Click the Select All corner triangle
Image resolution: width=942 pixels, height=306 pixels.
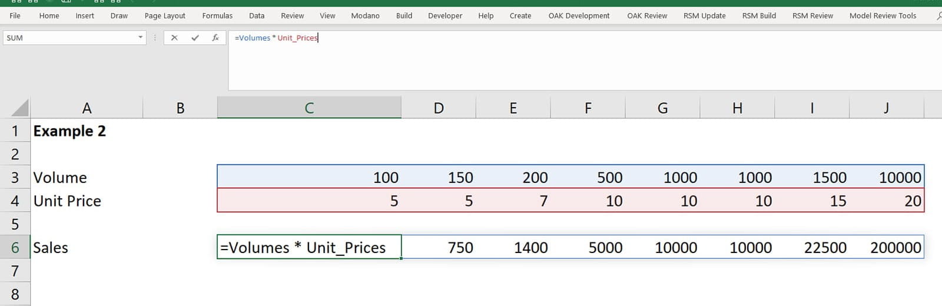tap(20, 108)
